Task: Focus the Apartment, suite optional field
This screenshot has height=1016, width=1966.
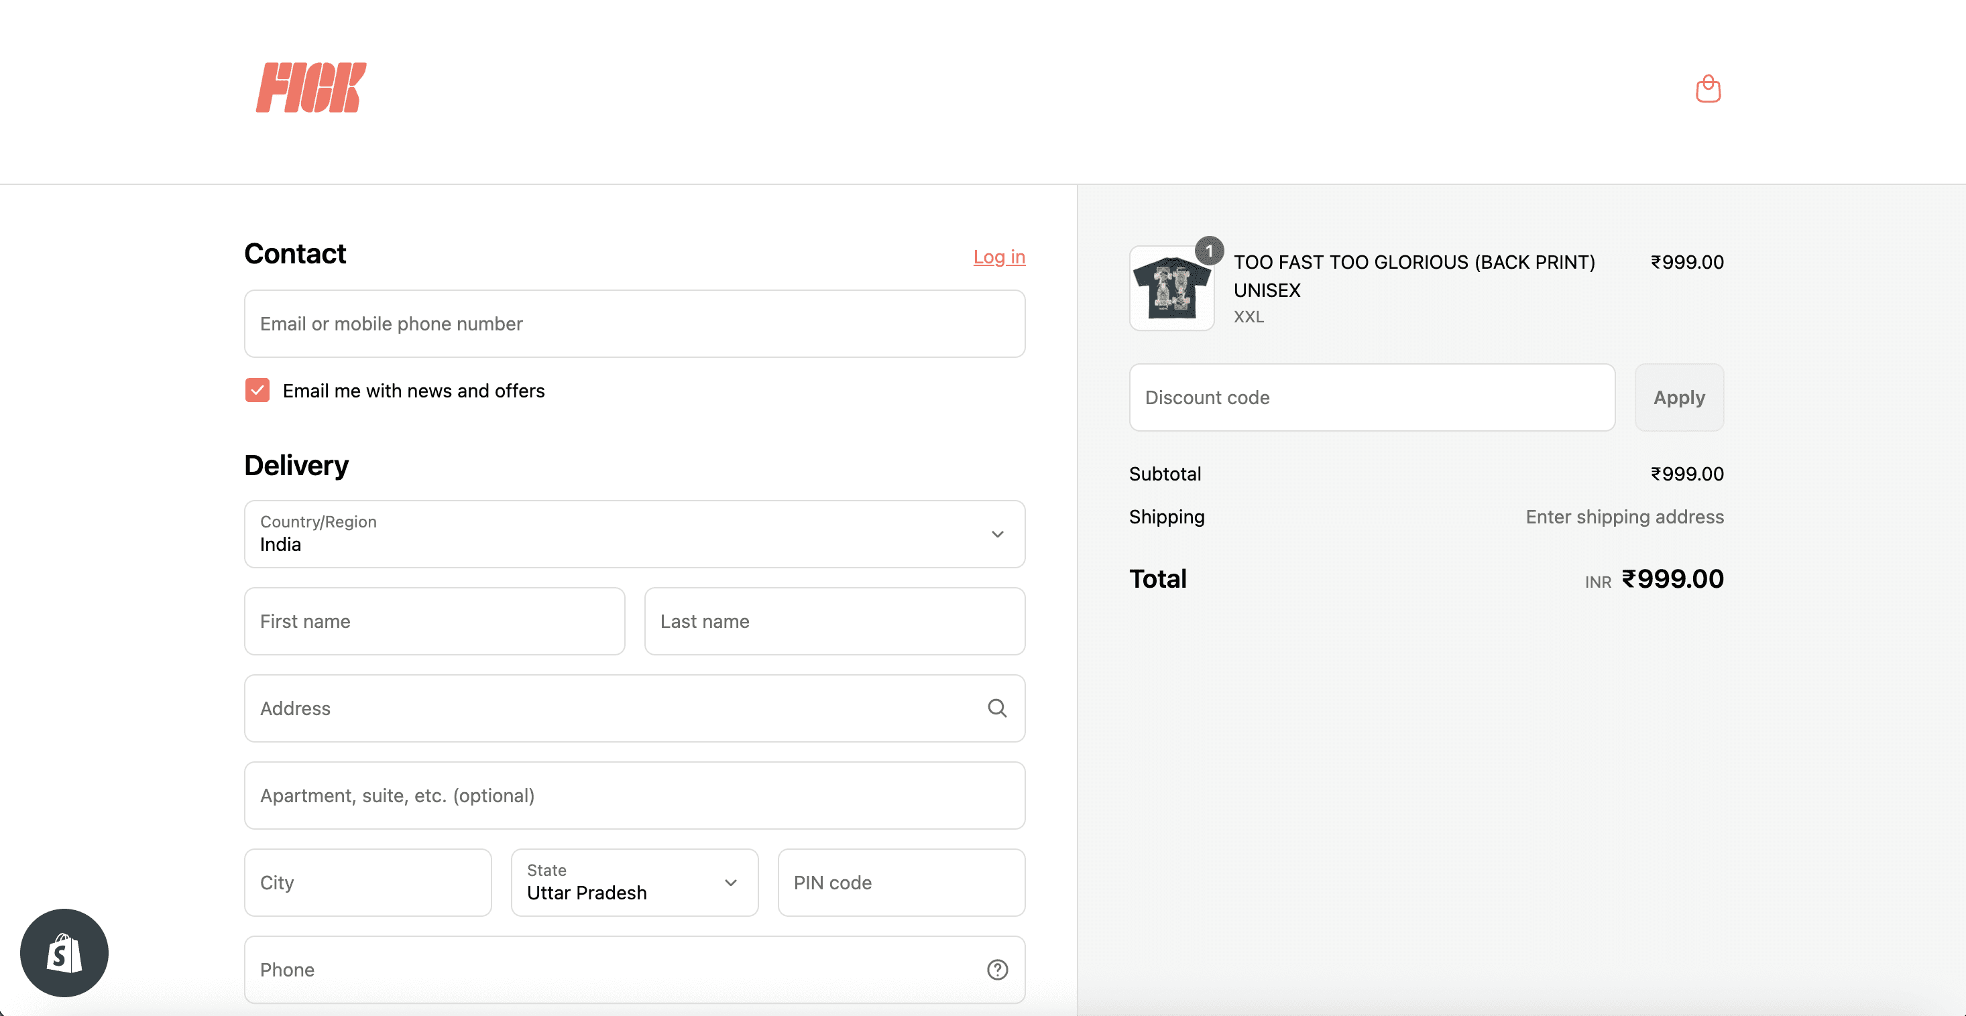Action: point(634,796)
